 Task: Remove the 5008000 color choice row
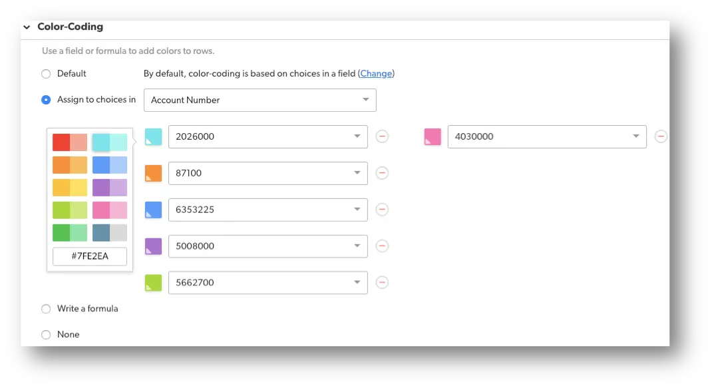382,246
